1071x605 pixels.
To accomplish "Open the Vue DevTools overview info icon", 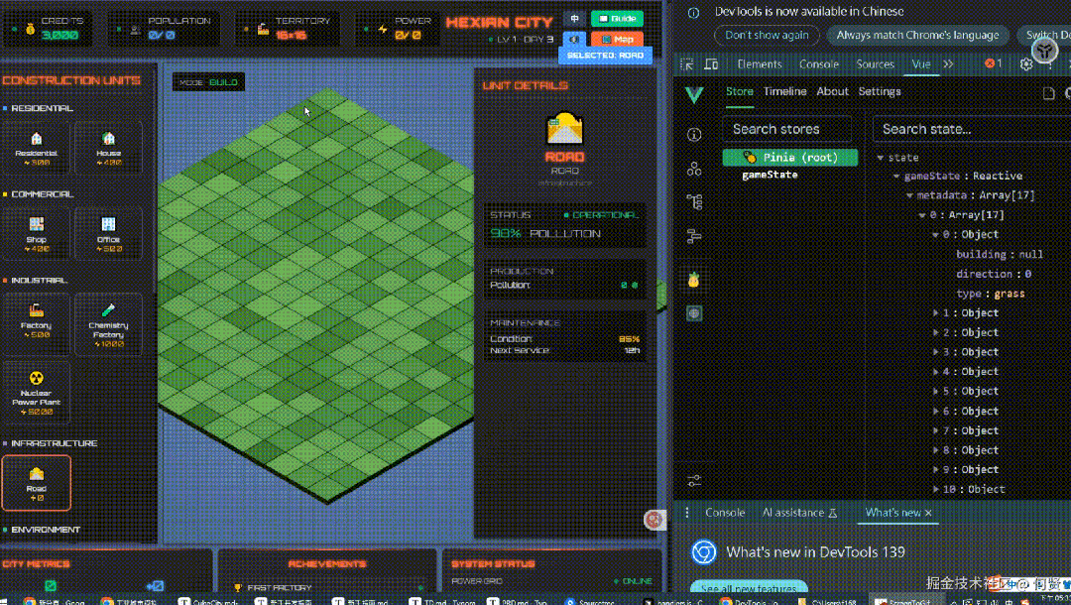I will [x=694, y=135].
